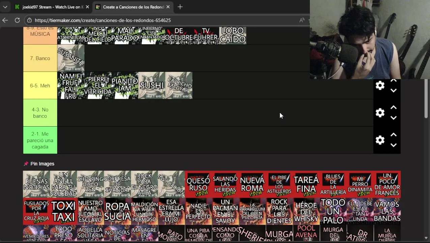Select Nuestro Amo Juega al Esclavo tile
The image size is (430, 243).
[90, 211]
